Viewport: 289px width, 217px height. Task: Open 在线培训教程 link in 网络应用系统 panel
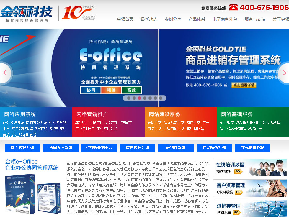tap(26, 135)
